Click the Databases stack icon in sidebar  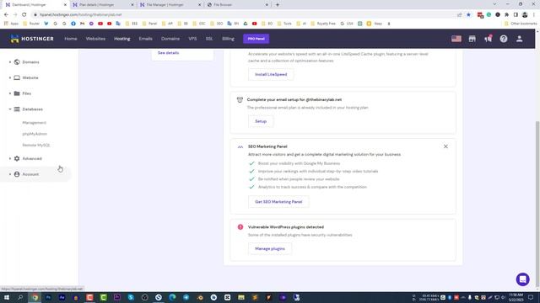point(17,109)
